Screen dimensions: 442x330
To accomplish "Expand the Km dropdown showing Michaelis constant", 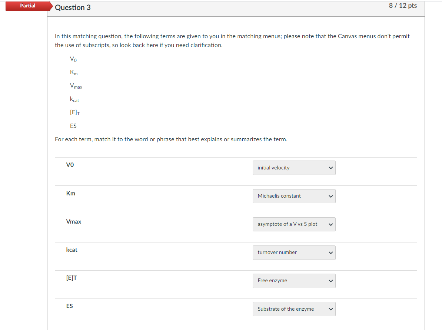I will coord(294,196).
